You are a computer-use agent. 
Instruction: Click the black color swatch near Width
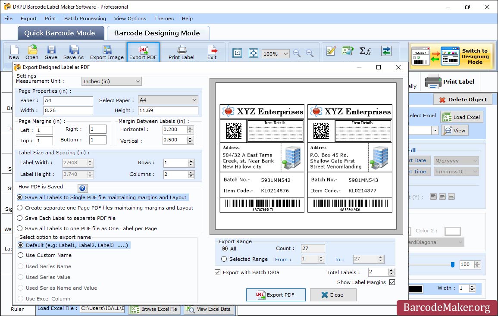[x=415, y=289]
